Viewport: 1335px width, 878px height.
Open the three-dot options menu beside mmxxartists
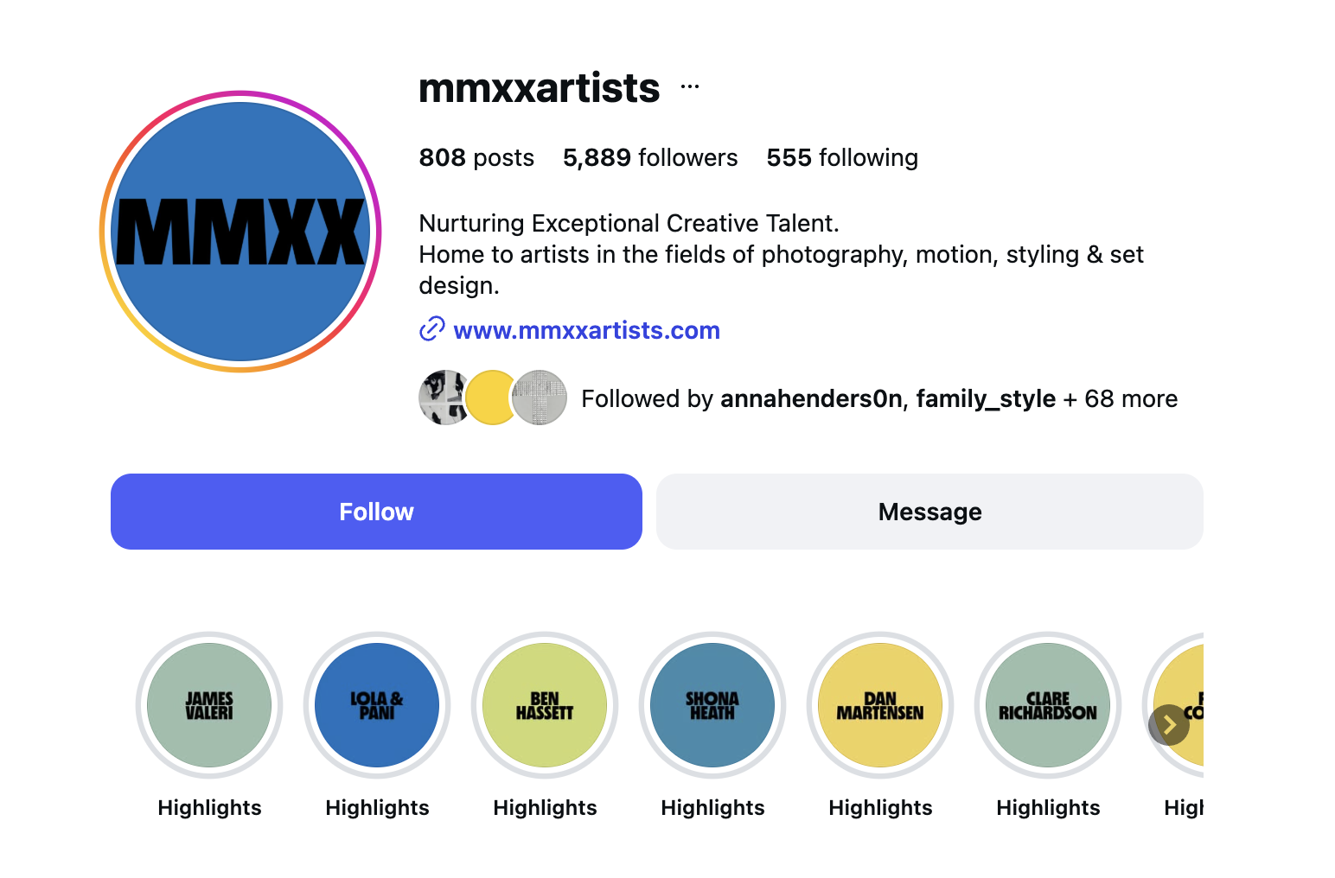click(x=690, y=87)
